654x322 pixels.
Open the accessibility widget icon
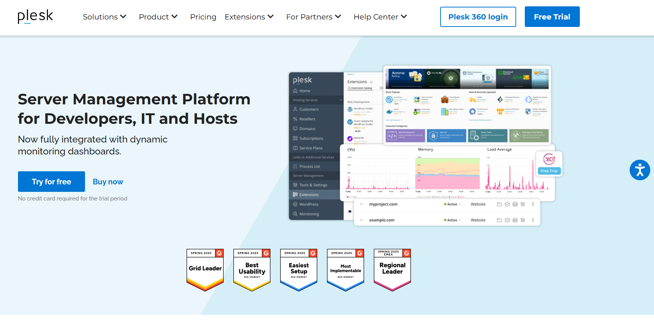point(639,170)
